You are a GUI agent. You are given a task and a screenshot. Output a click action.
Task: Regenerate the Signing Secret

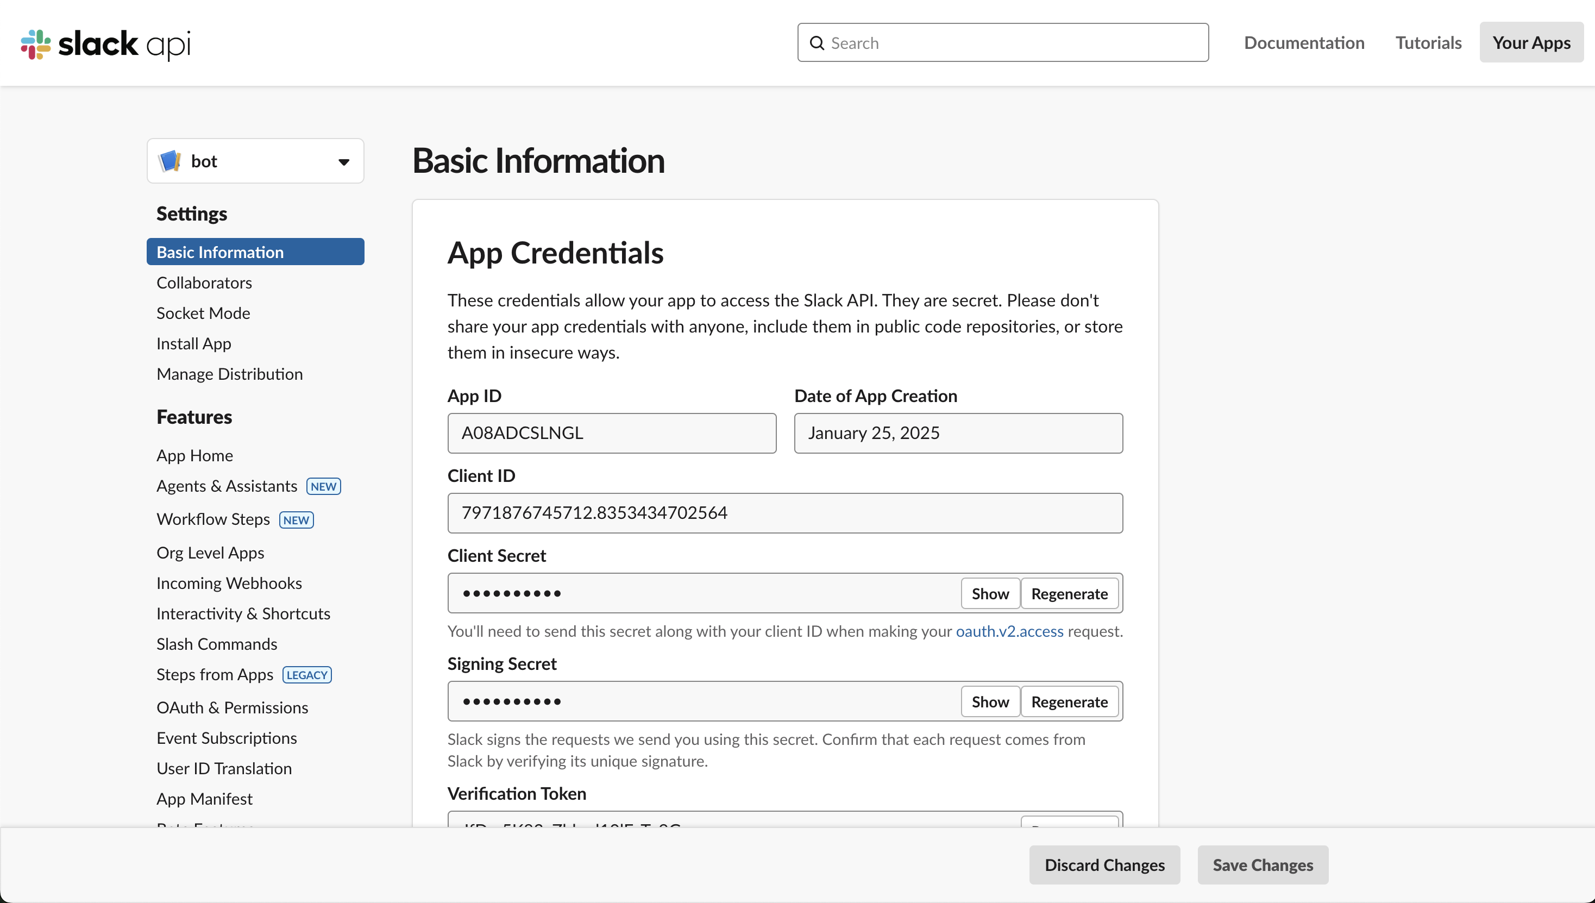[x=1069, y=701]
